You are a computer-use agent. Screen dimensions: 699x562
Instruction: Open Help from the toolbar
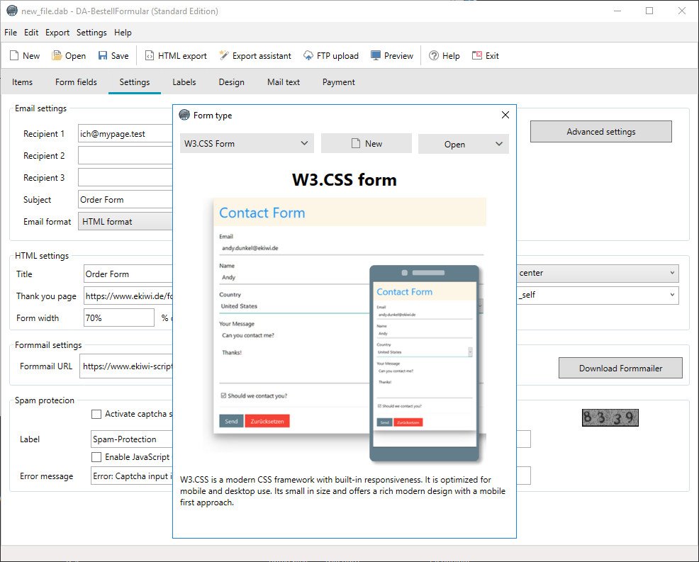(434, 56)
